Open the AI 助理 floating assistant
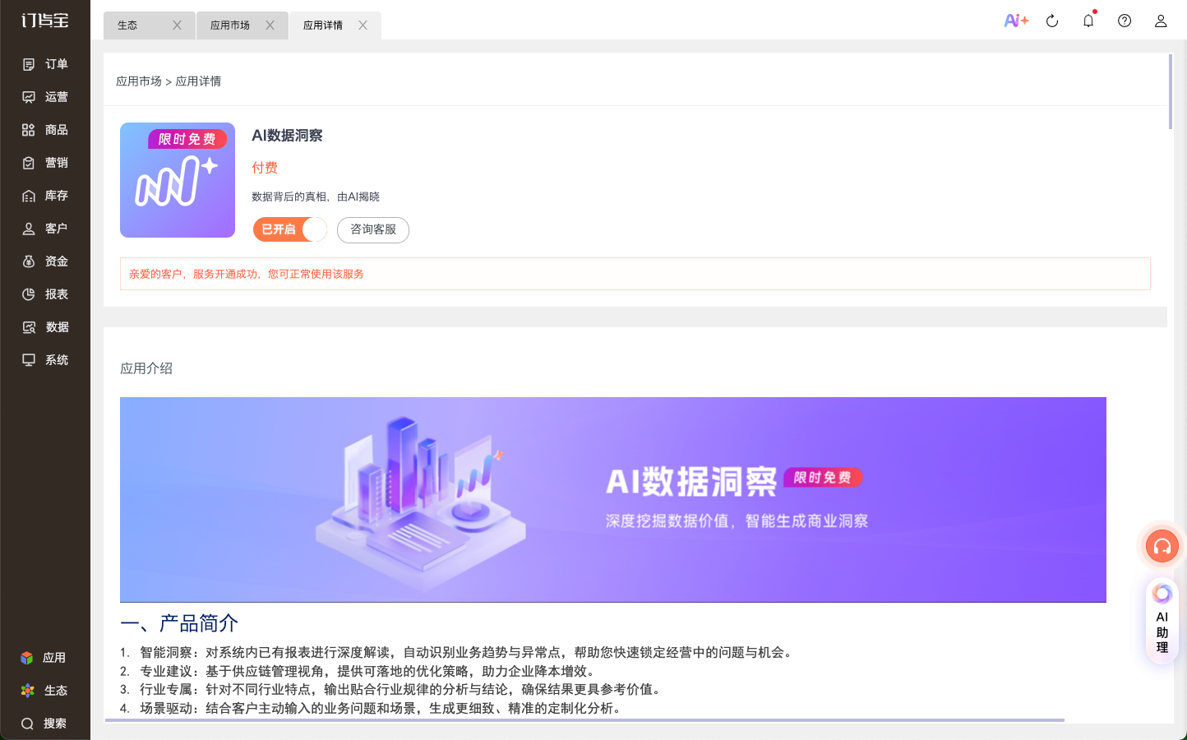This screenshot has height=740, width=1187. point(1162,622)
